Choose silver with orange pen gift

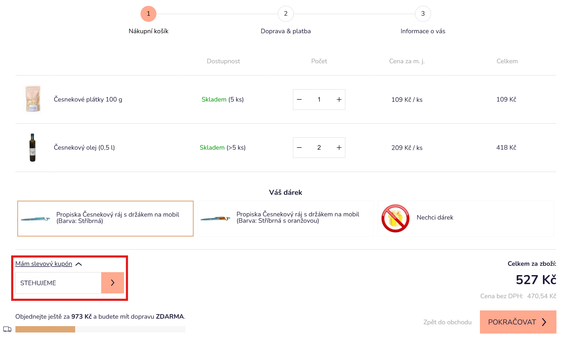(x=286, y=218)
